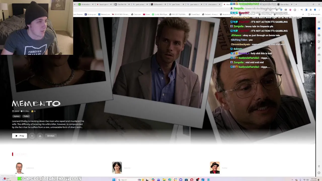Open the Wi-Fi network tray icon
The height and width of the screenshot is (181, 322).
(304, 180)
